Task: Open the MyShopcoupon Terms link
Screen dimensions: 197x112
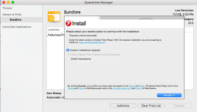Action: (x=70, y=88)
